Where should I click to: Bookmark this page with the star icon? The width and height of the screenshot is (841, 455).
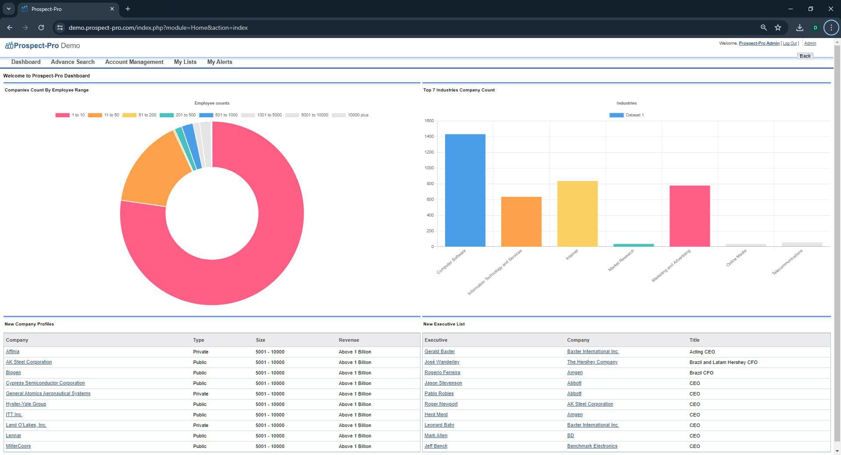pyautogui.click(x=778, y=28)
